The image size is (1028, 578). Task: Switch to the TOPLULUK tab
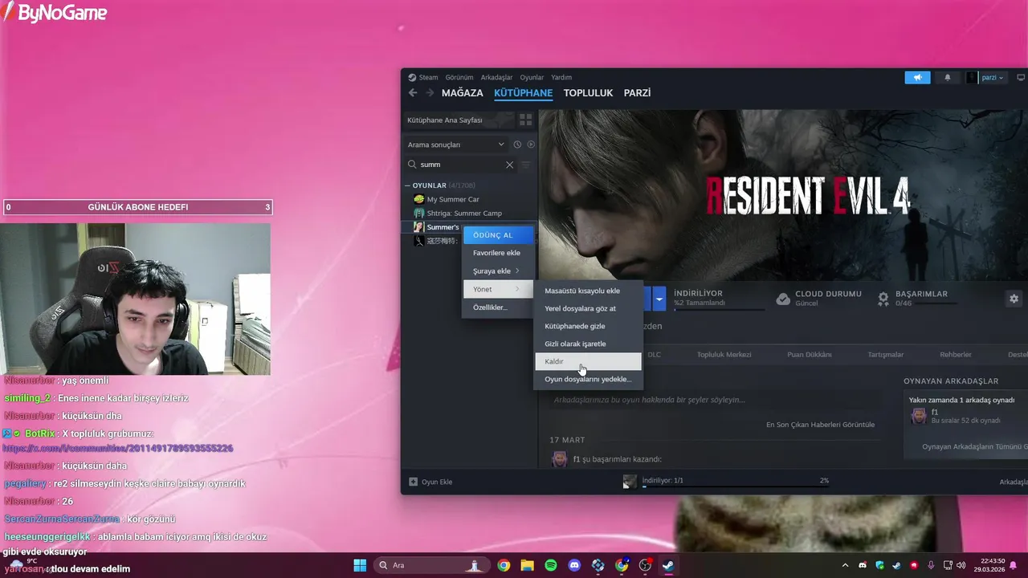point(588,93)
